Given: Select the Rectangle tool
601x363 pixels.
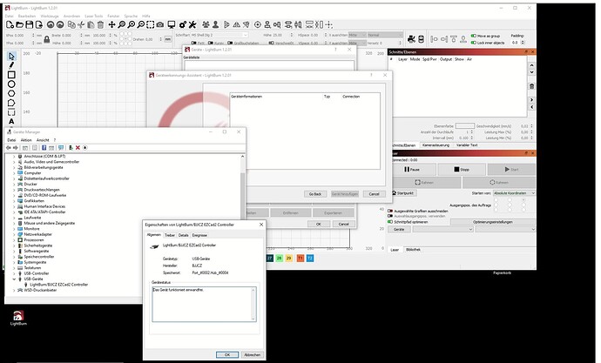Looking at the screenshot, I should pyautogui.click(x=11, y=75).
